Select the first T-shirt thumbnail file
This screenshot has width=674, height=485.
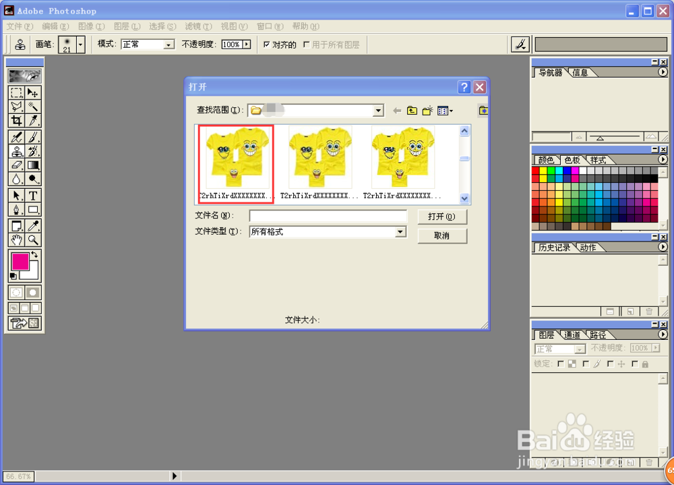click(236, 164)
